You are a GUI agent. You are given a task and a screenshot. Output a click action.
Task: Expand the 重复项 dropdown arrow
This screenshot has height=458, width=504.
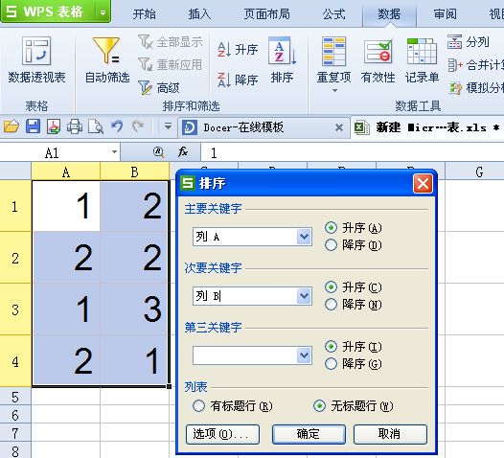pos(334,91)
